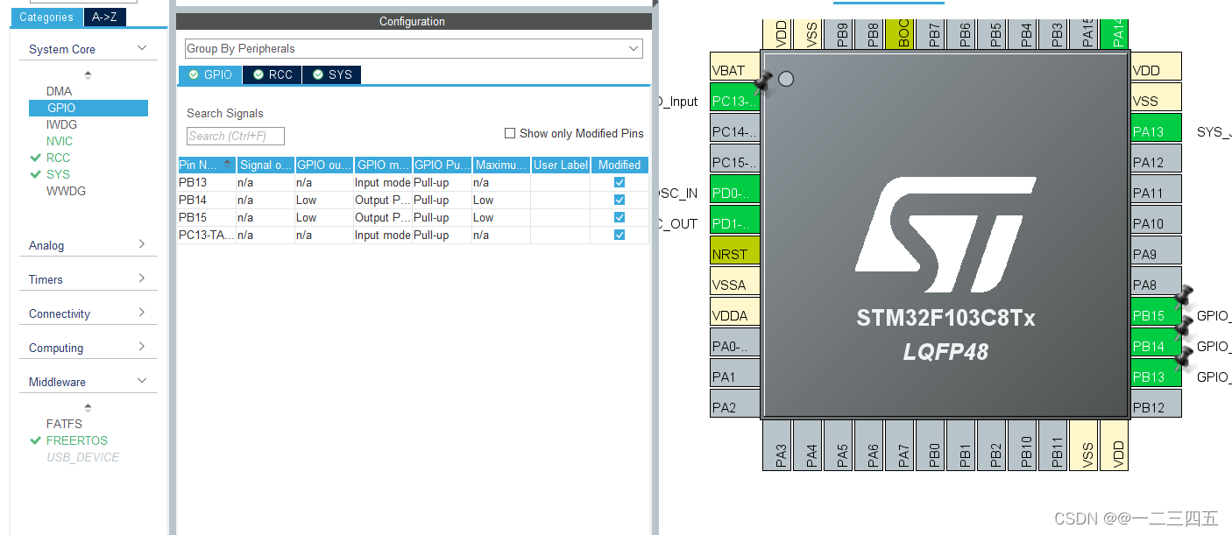Toggle the Modified checkbox for PB13
Screen dimensions: 1232x535
coord(620,182)
